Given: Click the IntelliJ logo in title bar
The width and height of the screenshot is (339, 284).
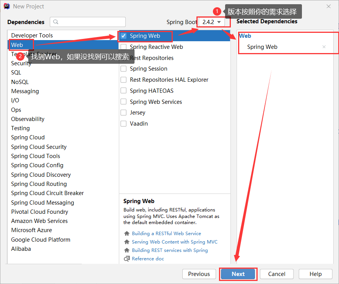Looking at the screenshot, I should (7, 6).
